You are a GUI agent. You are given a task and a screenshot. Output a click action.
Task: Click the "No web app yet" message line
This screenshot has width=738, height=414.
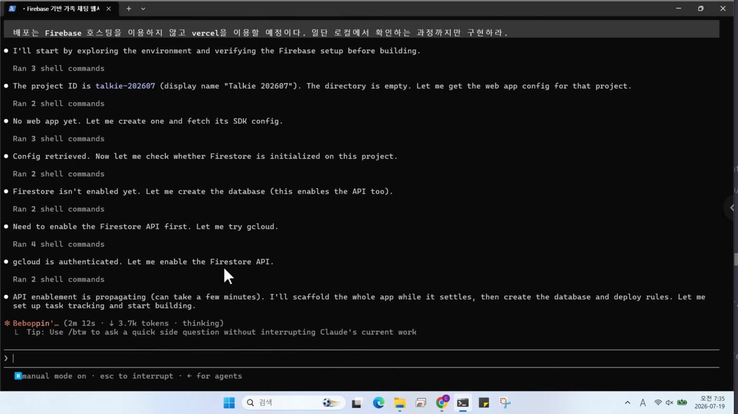pyautogui.click(x=148, y=121)
